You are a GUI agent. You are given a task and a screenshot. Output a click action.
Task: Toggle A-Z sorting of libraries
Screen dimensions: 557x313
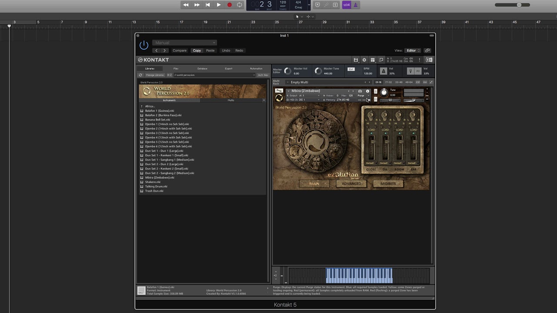169,75
